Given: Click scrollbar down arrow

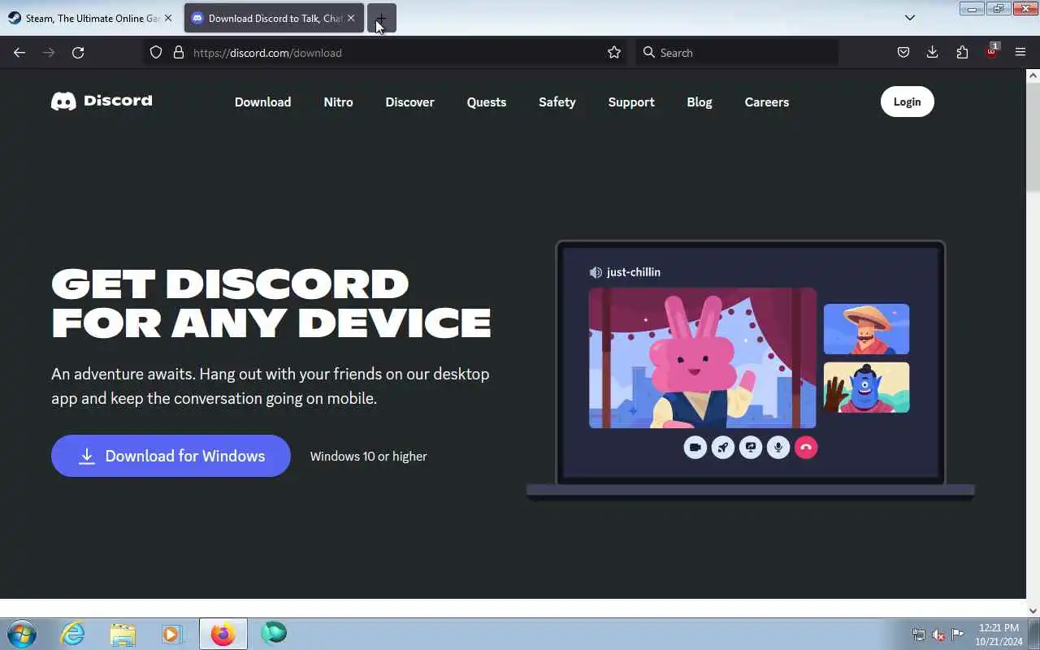Looking at the screenshot, I should (x=1033, y=610).
